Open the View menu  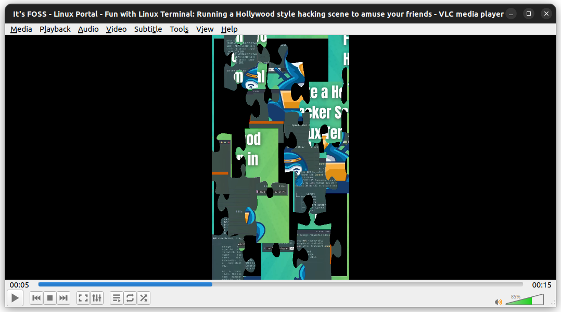click(x=205, y=29)
